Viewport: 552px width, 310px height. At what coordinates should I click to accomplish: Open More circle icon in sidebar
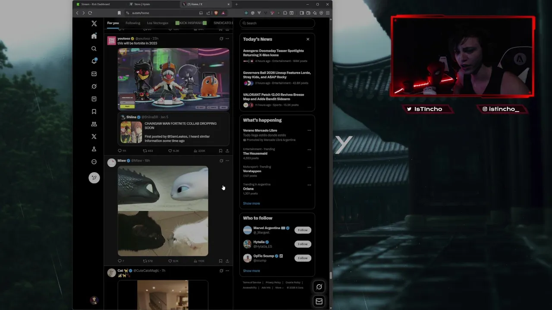point(94,162)
